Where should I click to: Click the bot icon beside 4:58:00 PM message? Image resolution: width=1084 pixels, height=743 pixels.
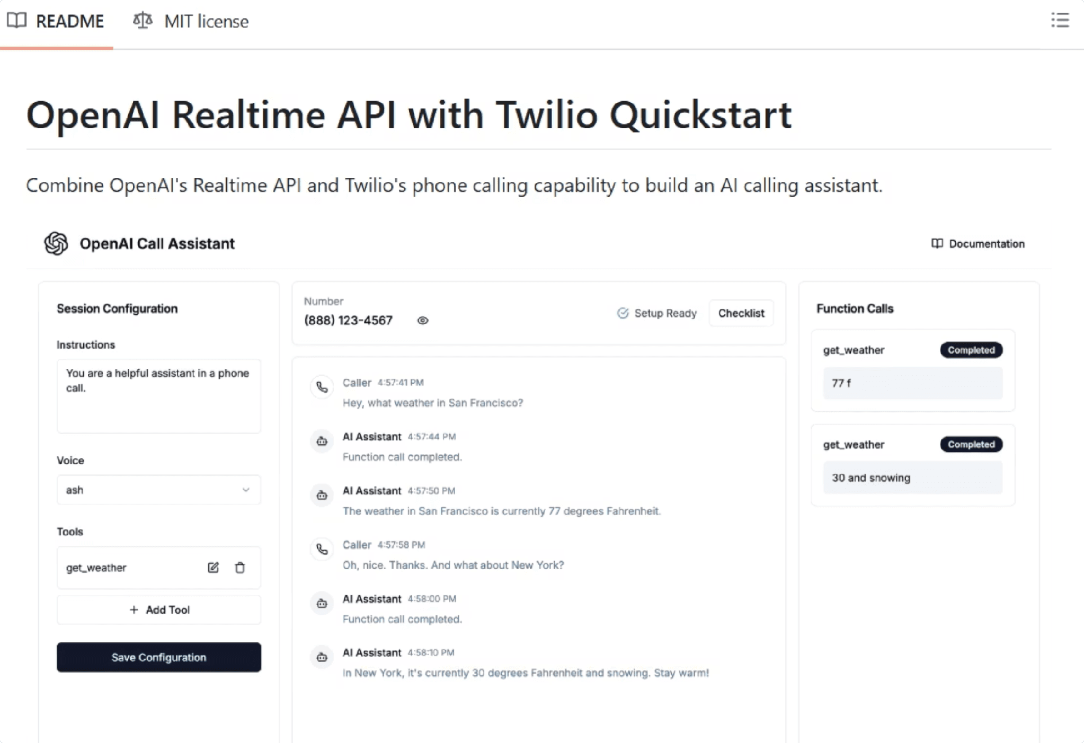click(x=322, y=603)
